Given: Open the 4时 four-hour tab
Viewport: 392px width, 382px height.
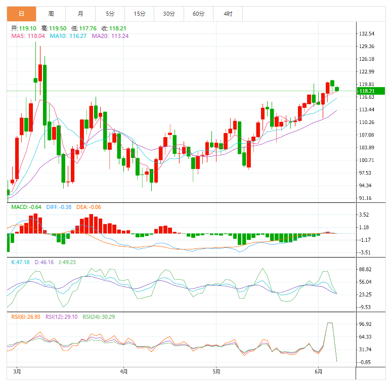Looking at the screenshot, I should click(x=228, y=14).
